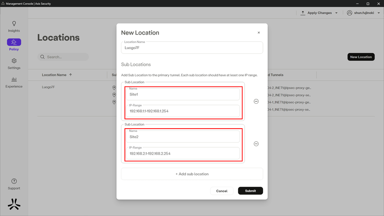This screenshot has width=384, height=216.
Task: Click the search magnifier icon
Action: point(42,57)
